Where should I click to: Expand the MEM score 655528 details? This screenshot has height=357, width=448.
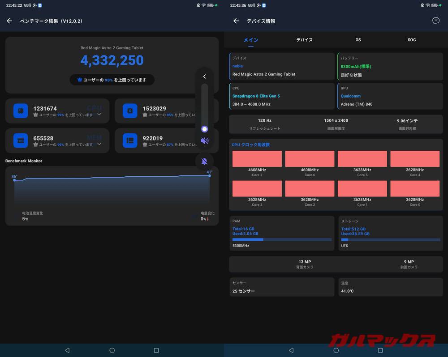[99, 144]
